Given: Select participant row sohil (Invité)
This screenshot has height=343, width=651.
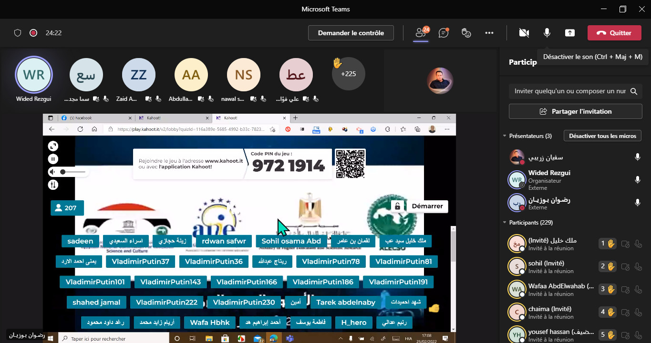Looking at the screenshot, I should tap(575, 266).
